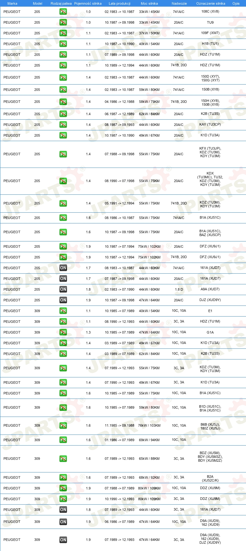This screenshot has height=551, width=246.
Task: Select the fuel icon in the KFX (TU3JP) row
Action: (63, 154)
